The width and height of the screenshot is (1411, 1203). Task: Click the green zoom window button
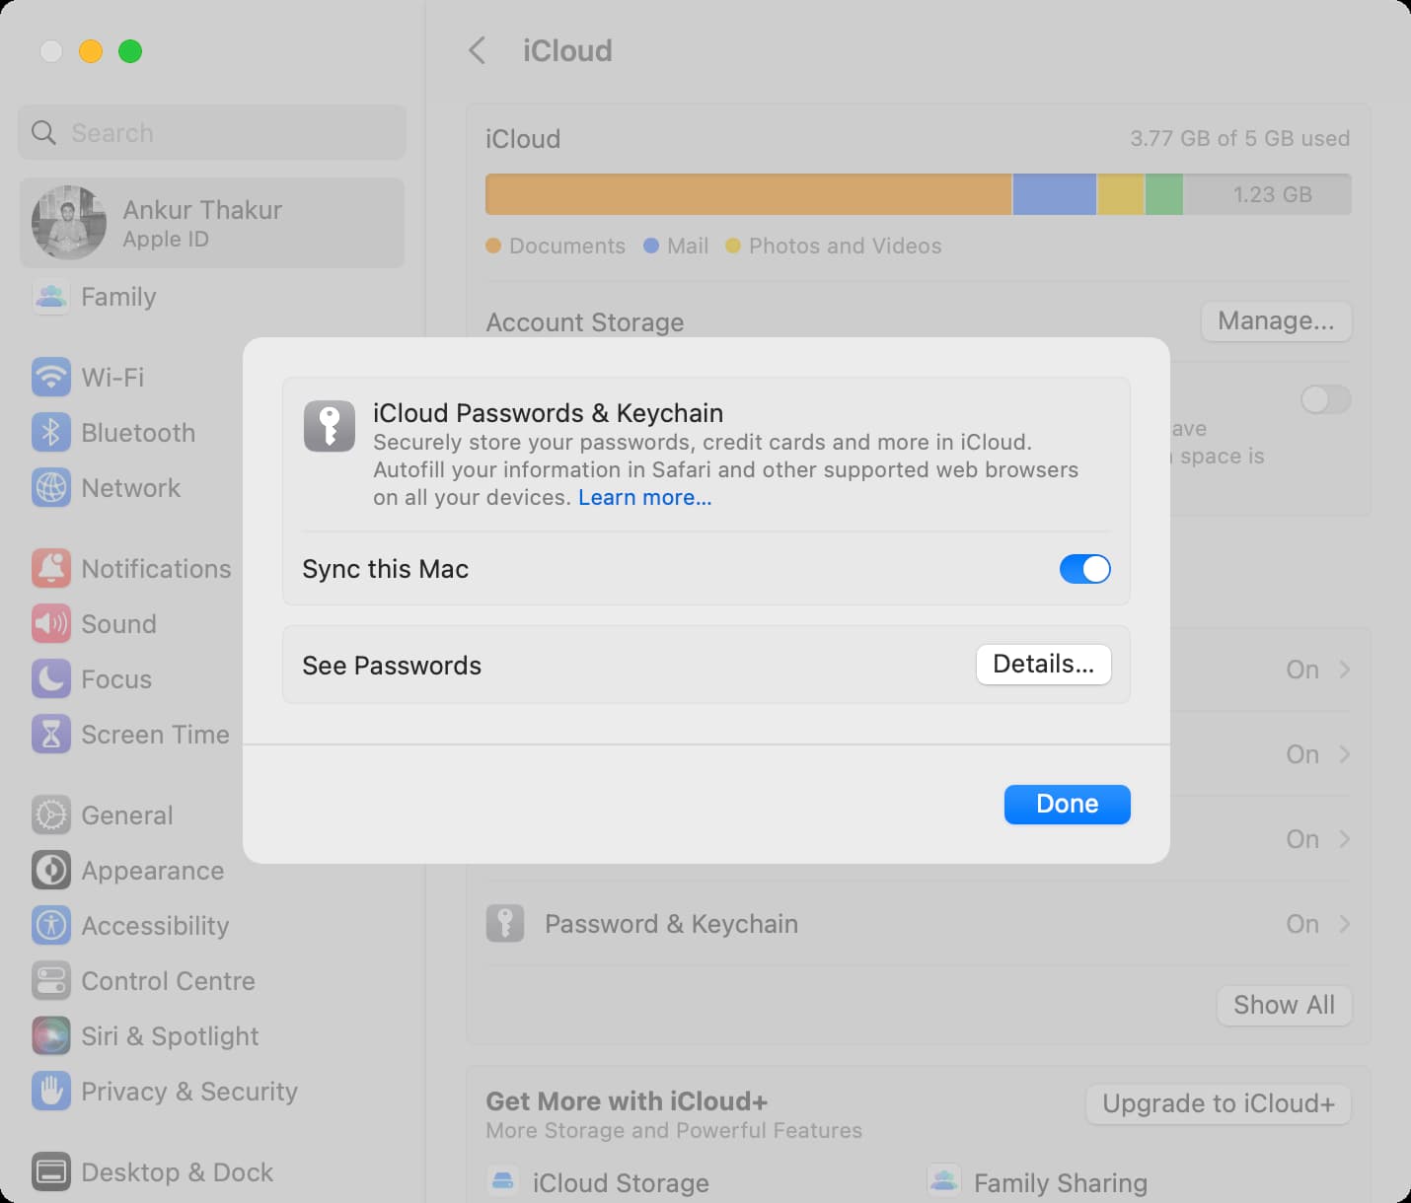tap(130, 51)
